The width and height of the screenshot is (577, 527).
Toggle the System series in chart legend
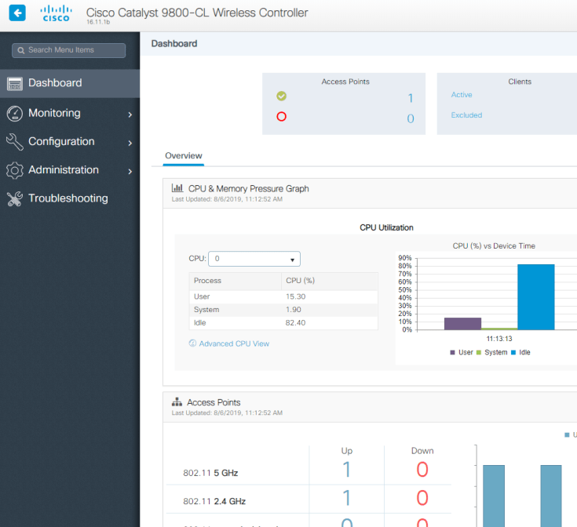point(491,353)
